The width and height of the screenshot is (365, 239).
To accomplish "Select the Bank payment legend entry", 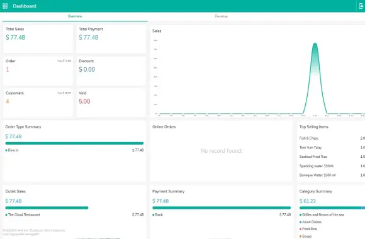I will (x=157, y=214).
